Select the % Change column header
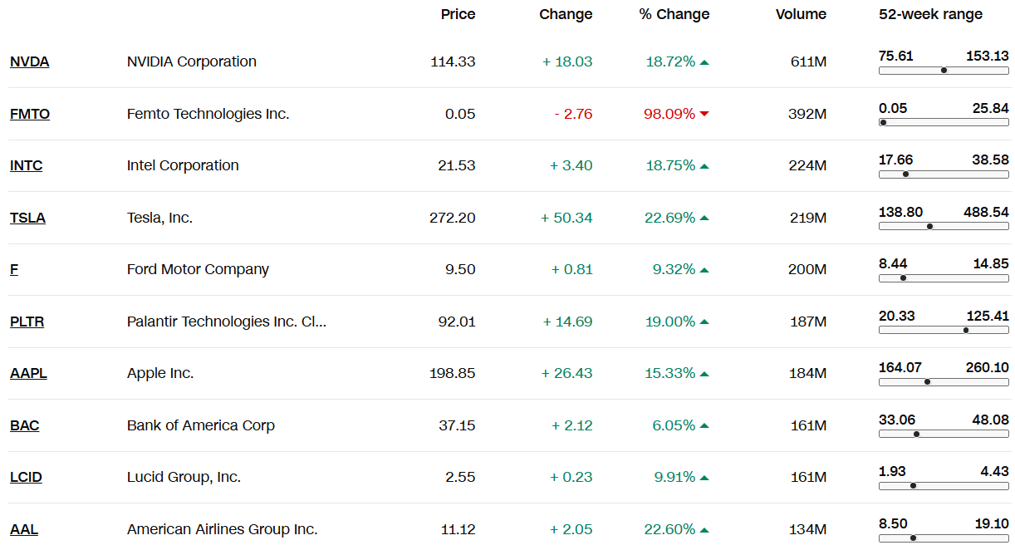The width and height of the screenshot is (1015, 550). pos(674,14)
